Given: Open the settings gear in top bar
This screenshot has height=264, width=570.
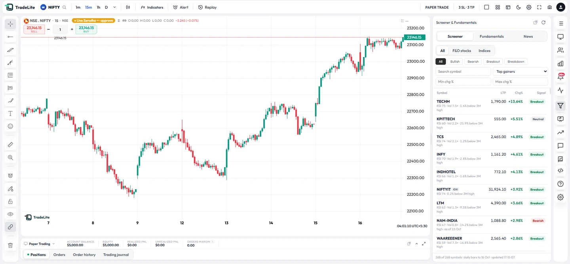Looking at the screenshot, I should [x=529, y=7].
